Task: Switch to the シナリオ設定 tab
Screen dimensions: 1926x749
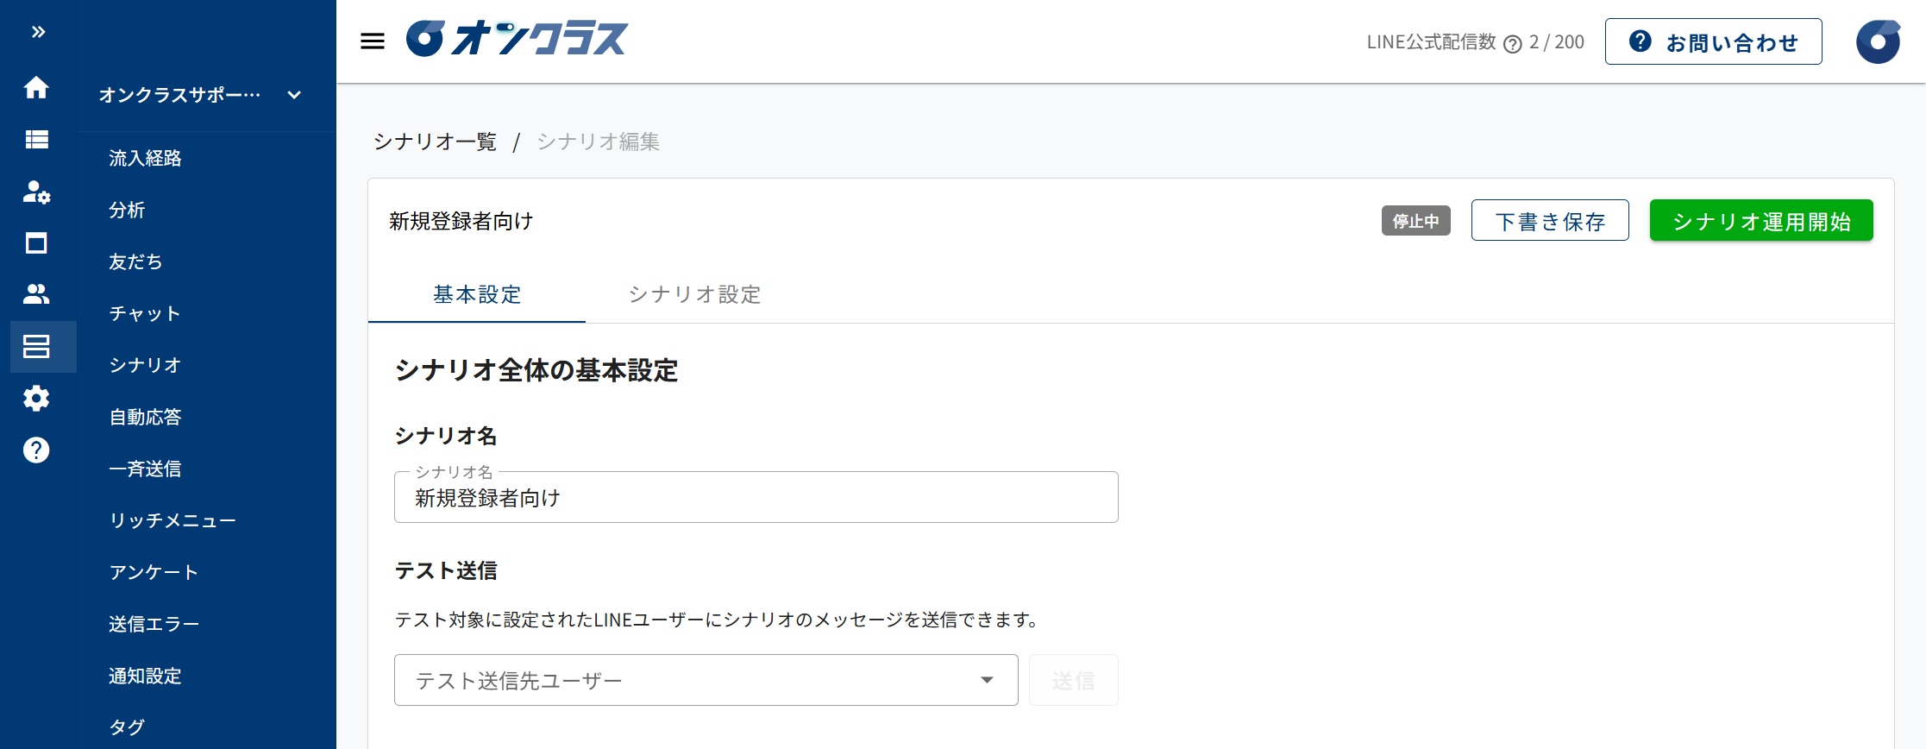Action: point(694,294)
